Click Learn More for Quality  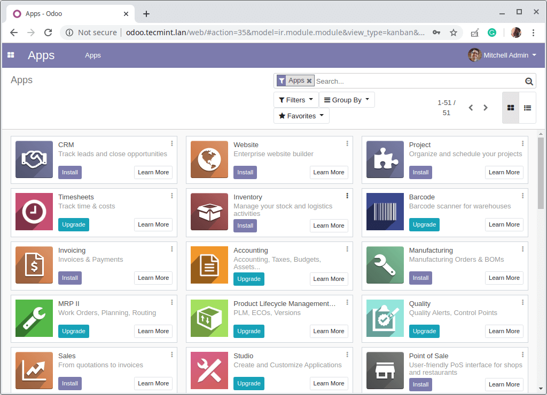(x=504, y=331)
